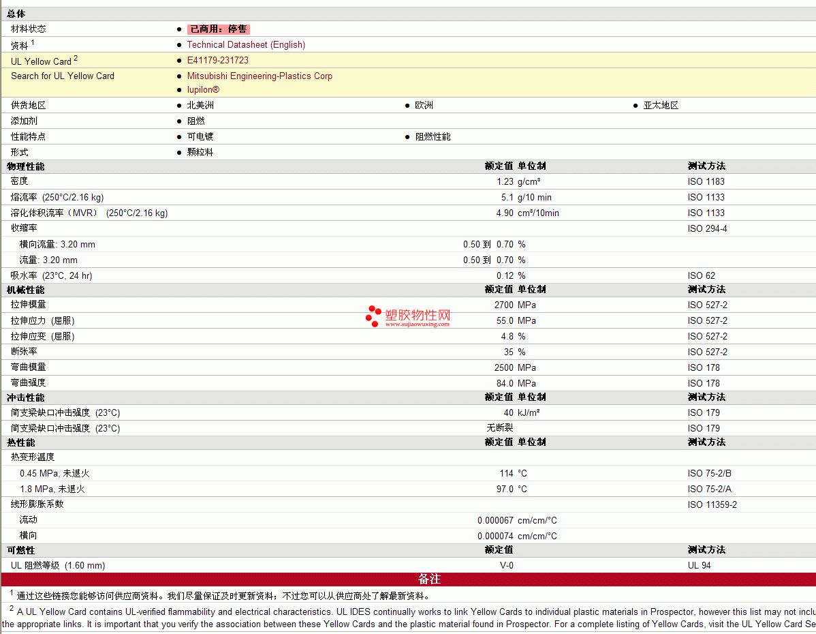Screen dimensions: 816x634
Task: Select the '可燃性' section header
Action: click(x=21, y=551)
